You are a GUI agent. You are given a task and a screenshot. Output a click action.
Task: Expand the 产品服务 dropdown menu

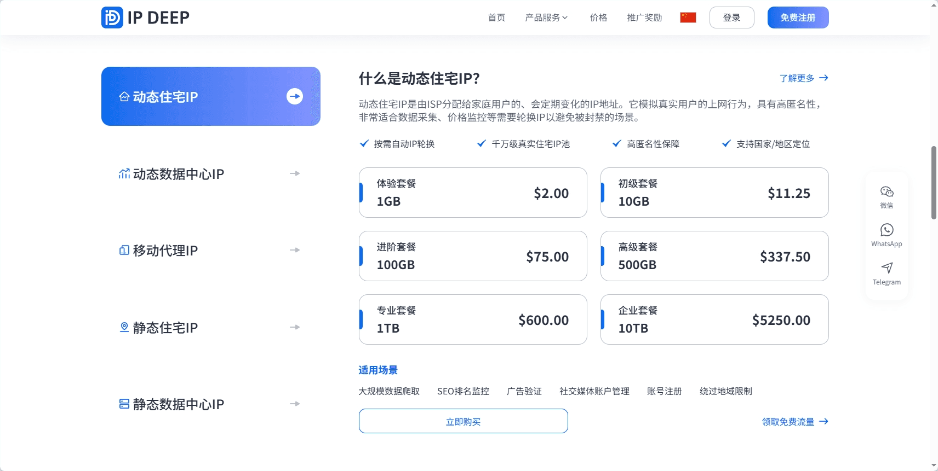(x=546, y=18)
